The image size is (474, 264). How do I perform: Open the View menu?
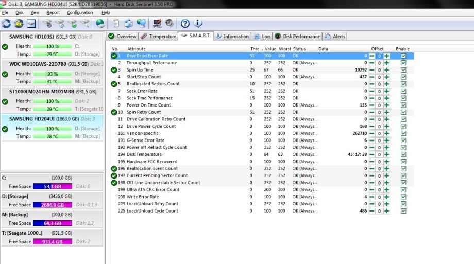[x=35, y=13]
